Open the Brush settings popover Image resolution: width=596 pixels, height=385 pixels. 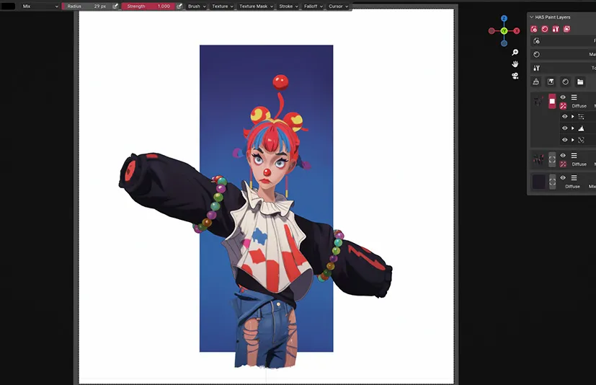coord(196,6)
